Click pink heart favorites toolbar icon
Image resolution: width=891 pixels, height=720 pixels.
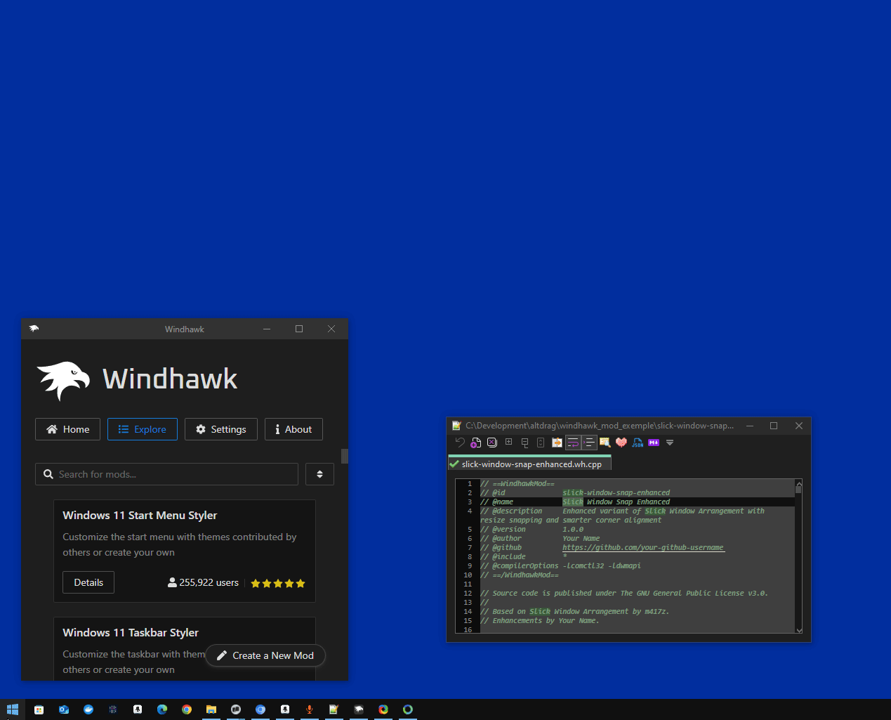(621, 443)
